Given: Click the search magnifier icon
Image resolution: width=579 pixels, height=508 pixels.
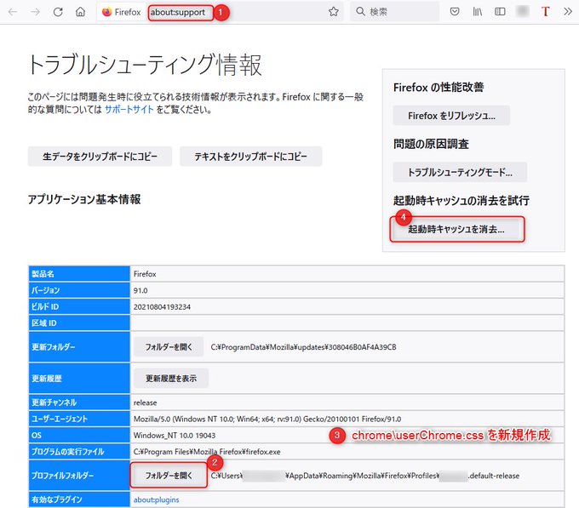Looking at the screenshot, I should 360,12.
